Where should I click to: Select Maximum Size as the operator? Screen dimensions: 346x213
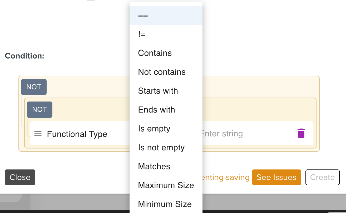(166, 185)
